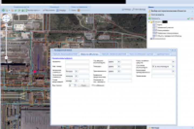Screen dimensions: 194x129
Task: Toggle the checkbox next to the dialog search button
Action: pyautogui.click(x=93, y=85)
